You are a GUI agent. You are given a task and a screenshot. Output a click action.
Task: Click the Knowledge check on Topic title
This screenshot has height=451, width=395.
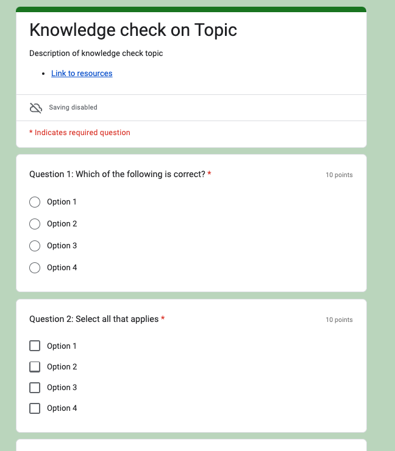[133, 30]
